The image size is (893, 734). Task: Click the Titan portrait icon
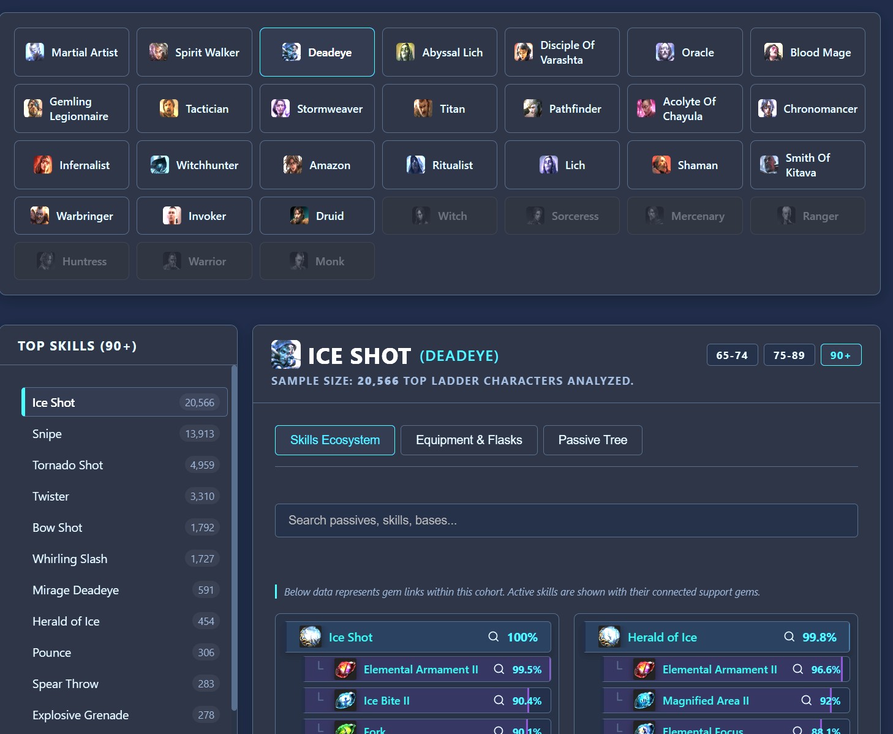[423, 108]
